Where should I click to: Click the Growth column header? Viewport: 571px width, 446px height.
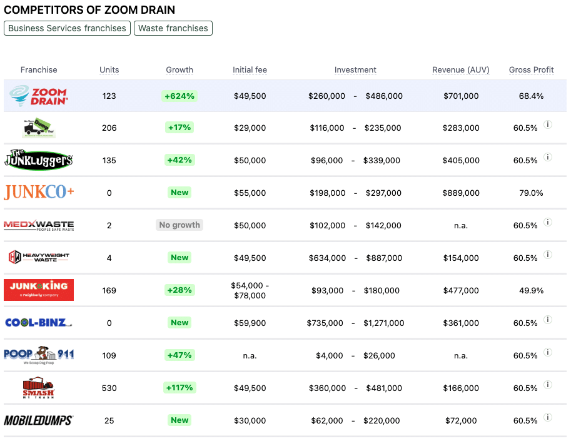pyautogui.click(x=179, y=69)
